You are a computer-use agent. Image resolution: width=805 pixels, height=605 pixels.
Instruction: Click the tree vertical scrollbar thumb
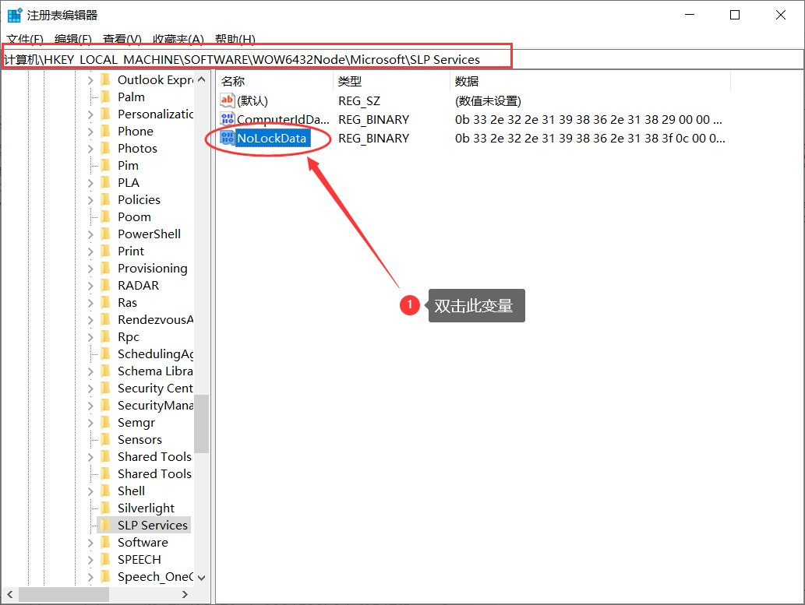coord(201,424)
